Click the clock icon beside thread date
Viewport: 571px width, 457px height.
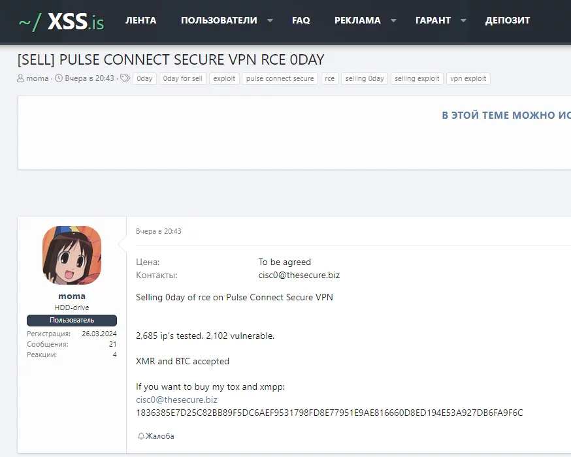59,78
